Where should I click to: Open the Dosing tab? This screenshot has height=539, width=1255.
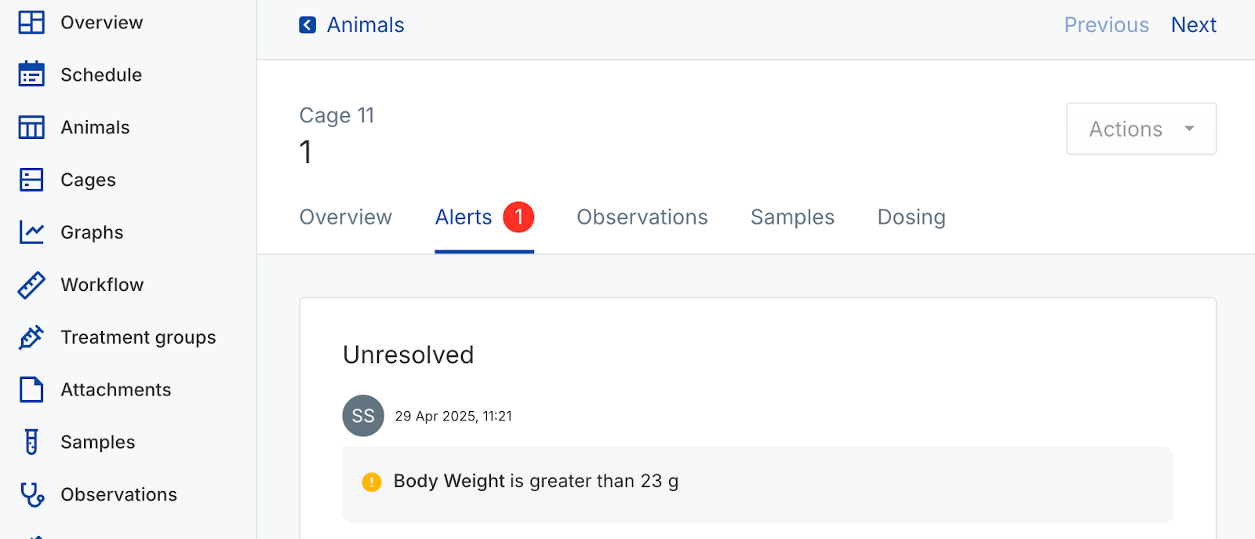(911, 217)
